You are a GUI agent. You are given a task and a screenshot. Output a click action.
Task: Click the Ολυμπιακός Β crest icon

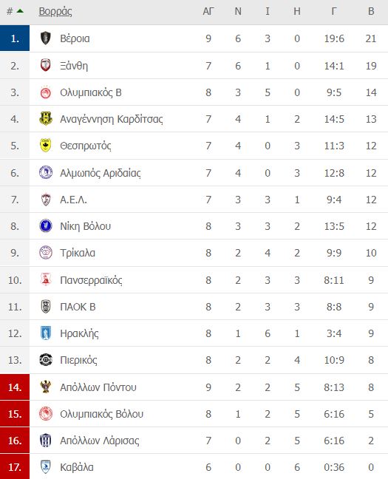click(x=46, y=92)
